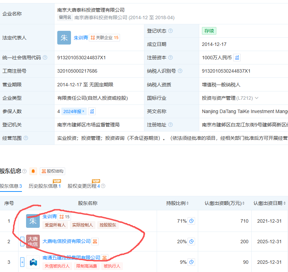This screenshot has width=288, height=272.
Task: Switch to 股东信息 3 tab
Action: tap(11, 186)
